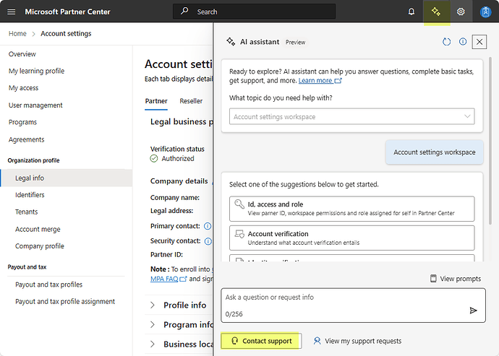Click the Contact support button
Viewport: 499px width, 356px height.
point(261,341)
